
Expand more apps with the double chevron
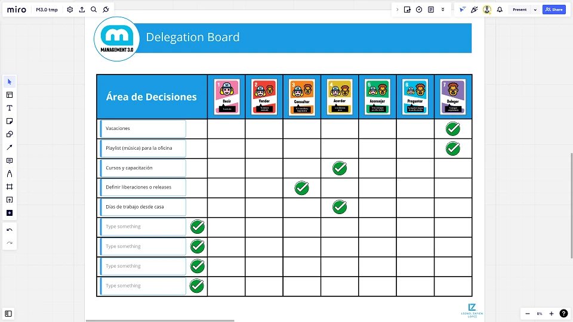click(x=443, y=10)
